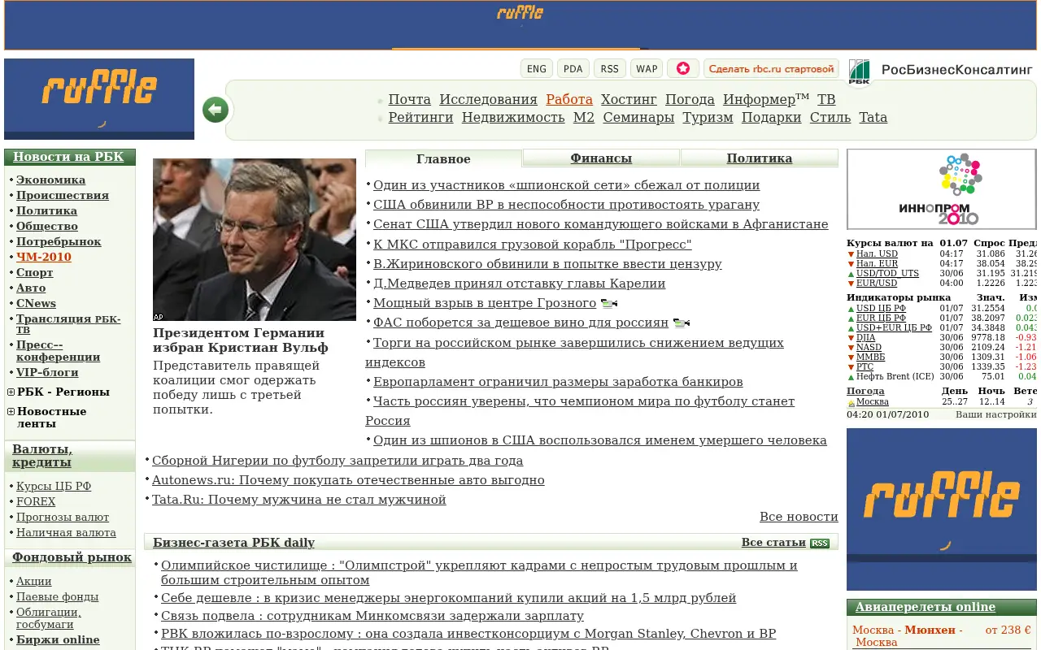Click the RSS button in top bar
Viewport: 1041px width, 650px height.
[610, 68]
